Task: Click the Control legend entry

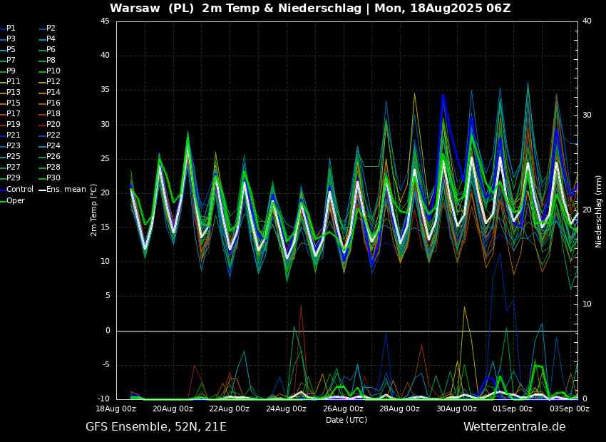Action: tap(17, 190)
